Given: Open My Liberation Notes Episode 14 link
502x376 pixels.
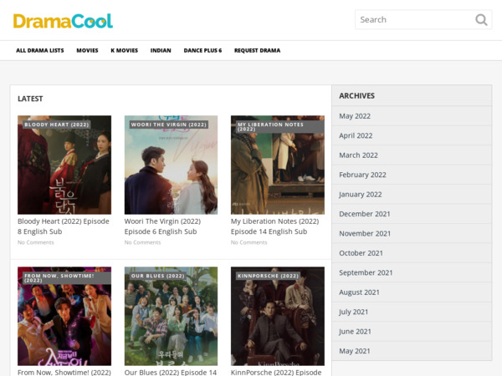Looking at the screenshot, I should coord(274,226).
